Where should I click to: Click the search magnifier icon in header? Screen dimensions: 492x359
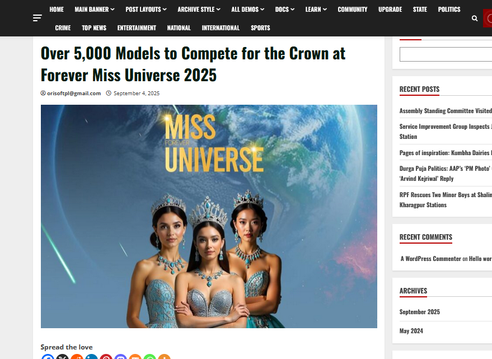(475, 18)
